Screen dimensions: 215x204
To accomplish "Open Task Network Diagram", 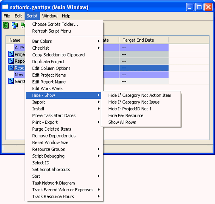I will click(x=64, y=183).
